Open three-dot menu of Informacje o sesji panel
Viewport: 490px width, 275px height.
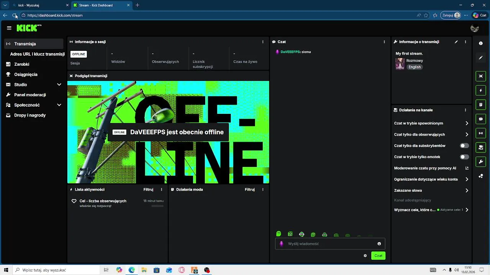point(263,42)
